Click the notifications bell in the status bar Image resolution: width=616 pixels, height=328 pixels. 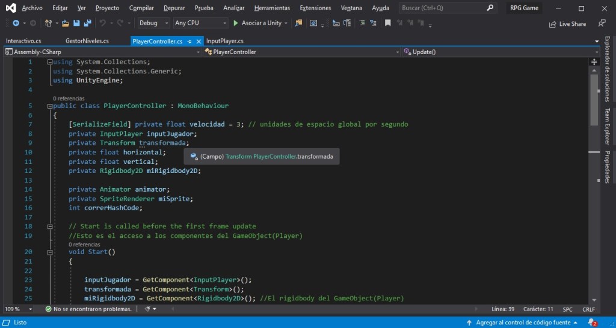[x=592, y=323]
